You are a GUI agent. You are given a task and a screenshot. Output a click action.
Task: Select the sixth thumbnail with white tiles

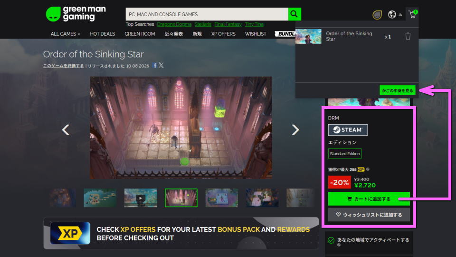coord(262,198)
